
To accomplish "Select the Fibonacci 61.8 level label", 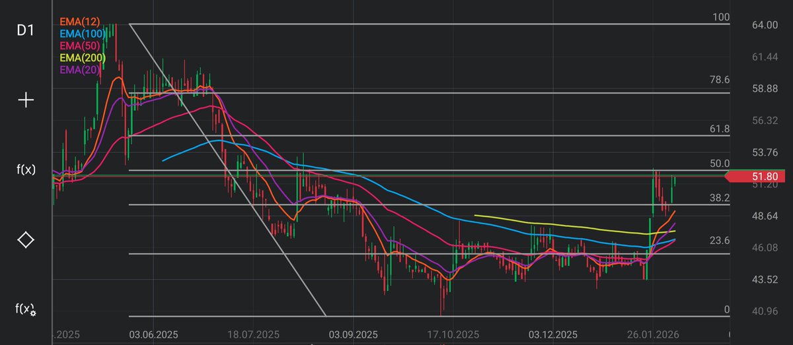I will pos(720,129).
